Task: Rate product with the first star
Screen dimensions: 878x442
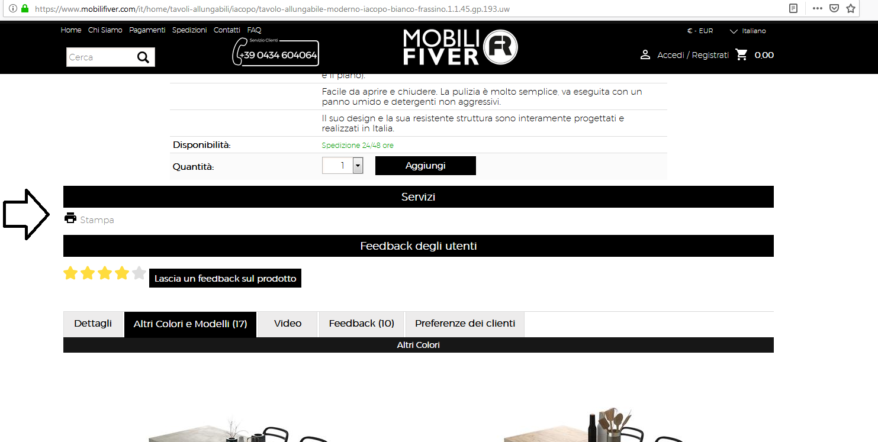Action: coord(70,273)
